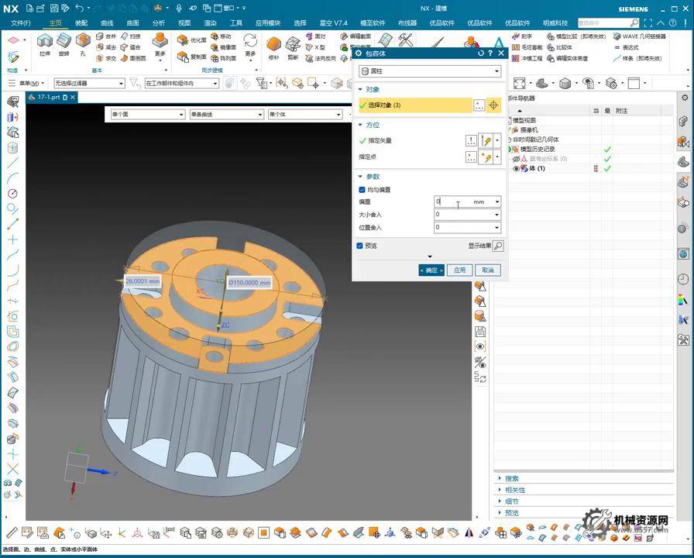
Task: Click the 剪断 (Trim) tool icon
Action: [294, 45]
